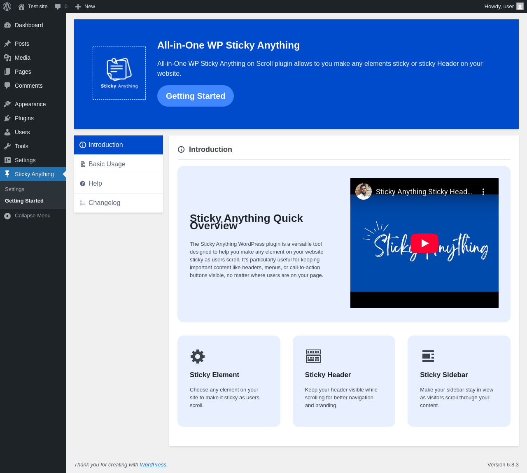527x473 pixels.
Task: Follow the WordPress link in footer
Action: (153, 465)
